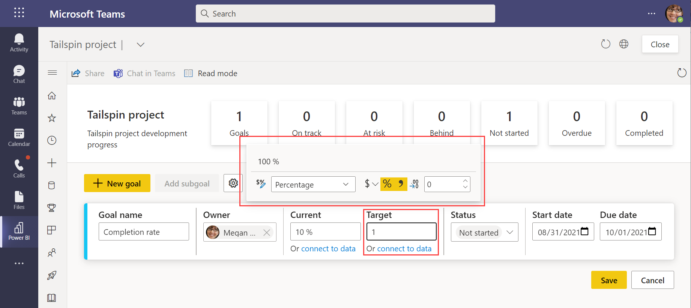This screenshot has height=308, width=691.
Task: Open the Deployment rocket icon
Action: [52, 275]
